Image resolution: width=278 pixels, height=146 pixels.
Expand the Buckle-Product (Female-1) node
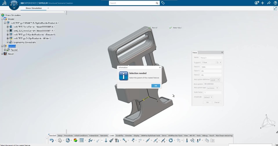8,34
